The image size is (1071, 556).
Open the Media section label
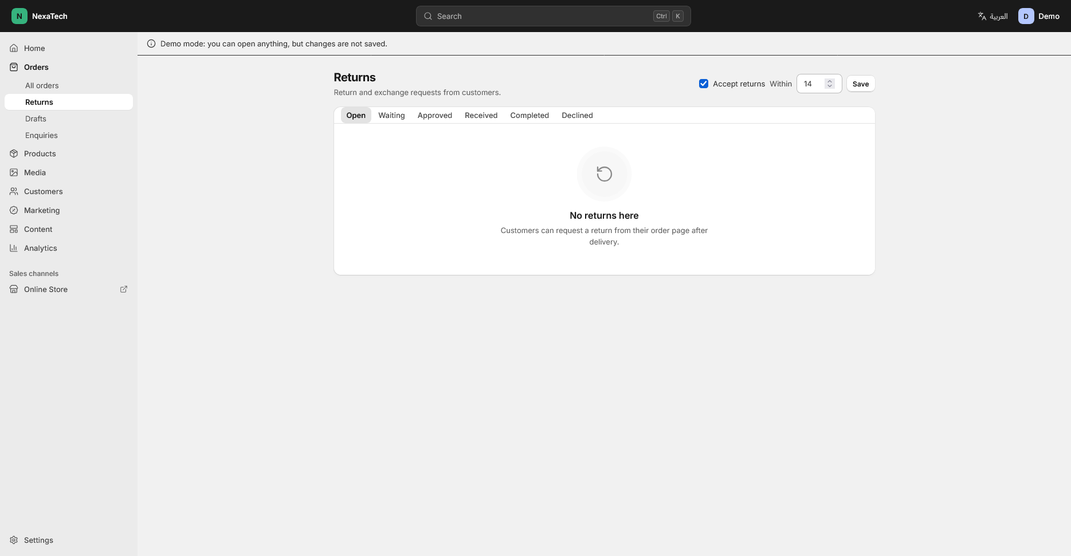pyautogui.click(x=35, y=172)
